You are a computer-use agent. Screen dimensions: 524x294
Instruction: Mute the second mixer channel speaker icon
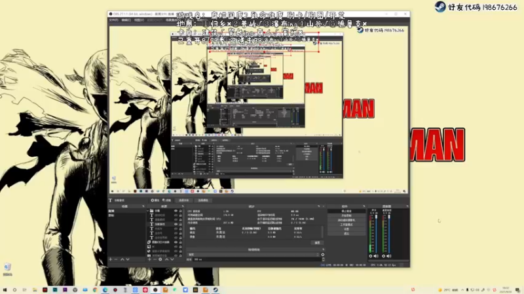point(389,256)
